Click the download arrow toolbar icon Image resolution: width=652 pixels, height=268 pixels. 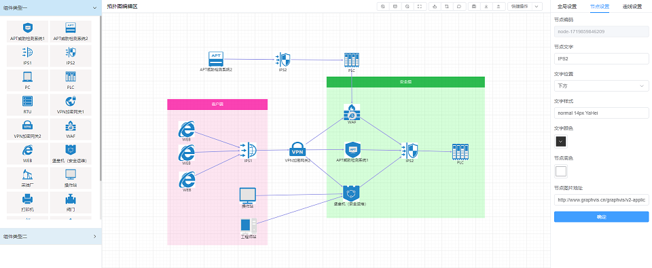[486, 6]
